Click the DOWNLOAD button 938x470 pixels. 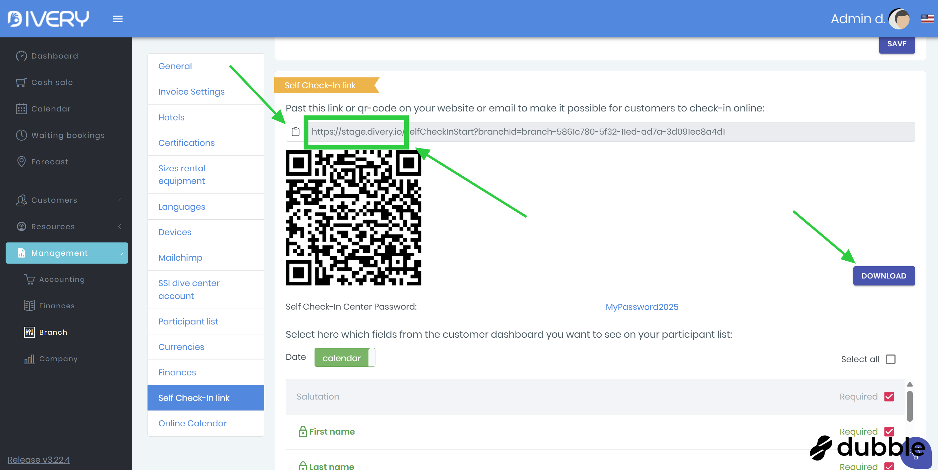(883, 276)
